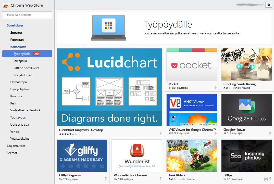This screenshot has height=184, width=274.
Task: Click the Chrome Web Store logo icon
Action: [6, 5]
